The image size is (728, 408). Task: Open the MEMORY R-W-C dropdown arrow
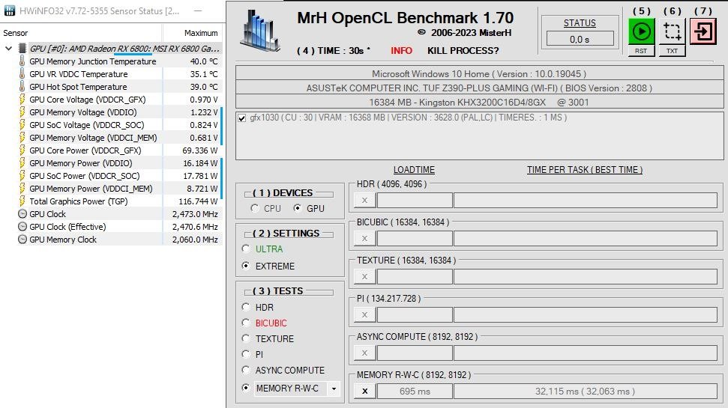click(x=334, y=389)
